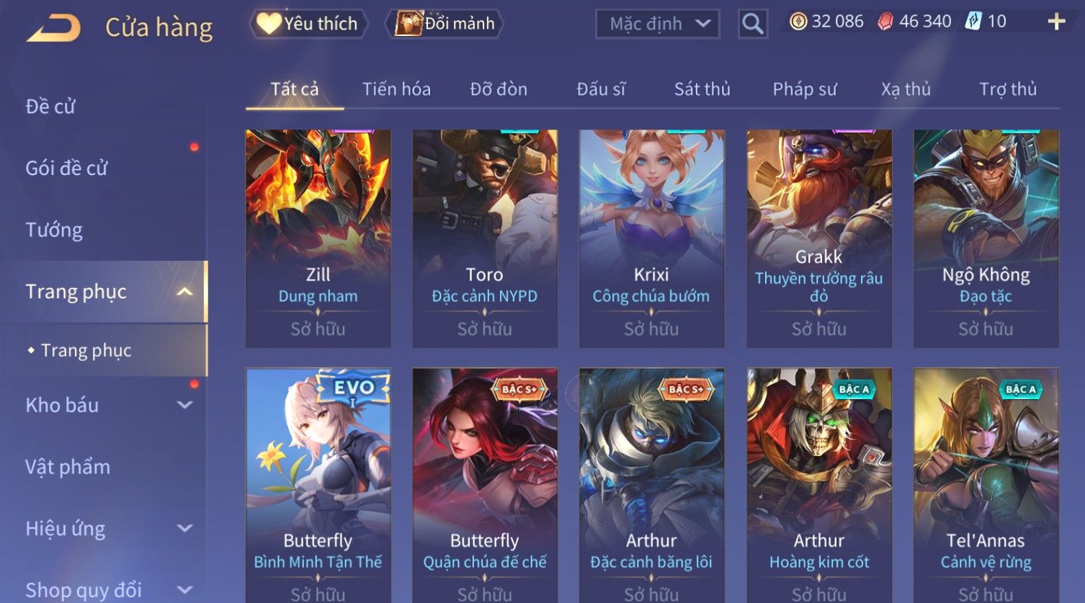Click the gold coin balance icon
Viewport: 1085px width, 603px height.
[x=798, y=22]
